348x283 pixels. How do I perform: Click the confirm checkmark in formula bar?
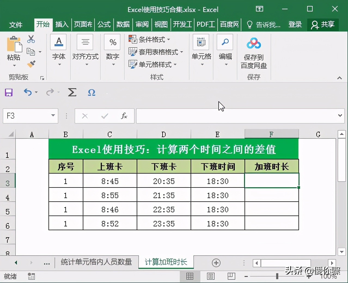pos(105,116)
